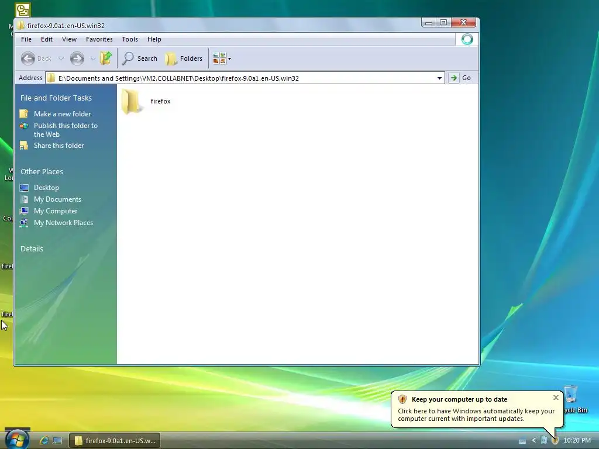Click the folder icon in title bar
The image size is (599, 449).
tap(22, 26)
